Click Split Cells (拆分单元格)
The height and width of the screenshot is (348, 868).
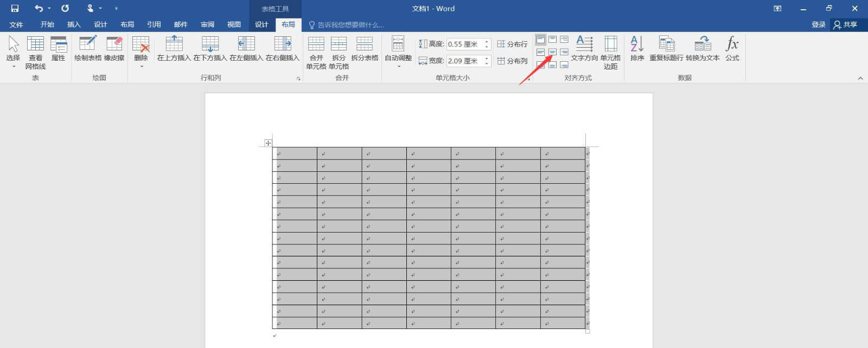[339, 53]
